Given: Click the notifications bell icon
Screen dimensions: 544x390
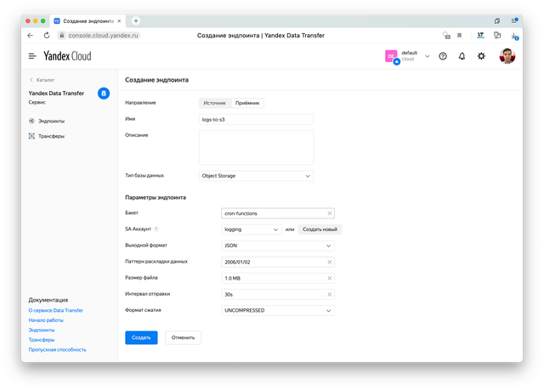Looking at the screenshot, I should coord(462,56).
